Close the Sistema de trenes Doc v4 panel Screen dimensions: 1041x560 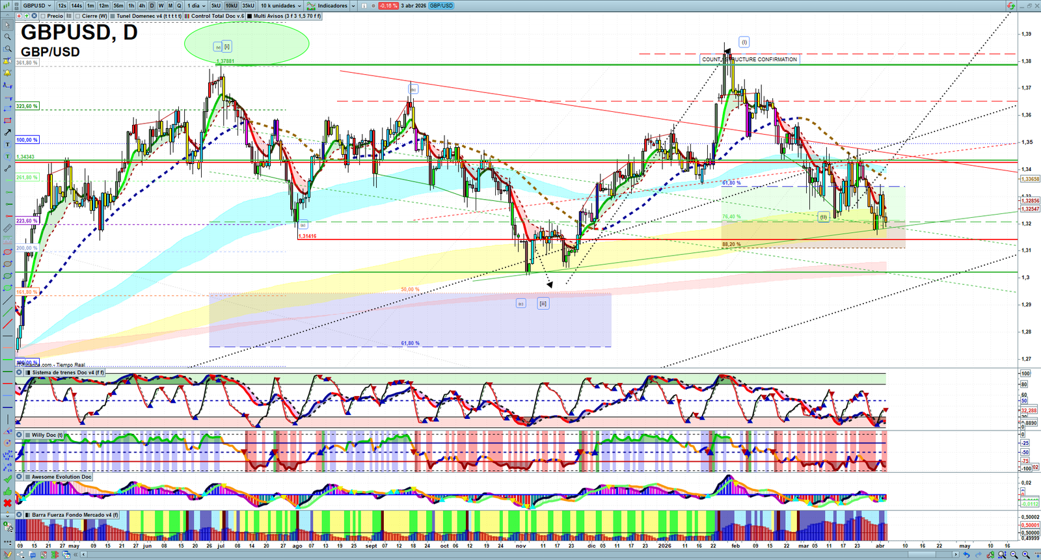coord(20,373)
